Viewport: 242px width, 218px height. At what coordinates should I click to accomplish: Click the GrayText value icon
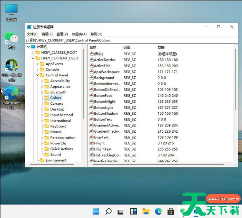91,137
